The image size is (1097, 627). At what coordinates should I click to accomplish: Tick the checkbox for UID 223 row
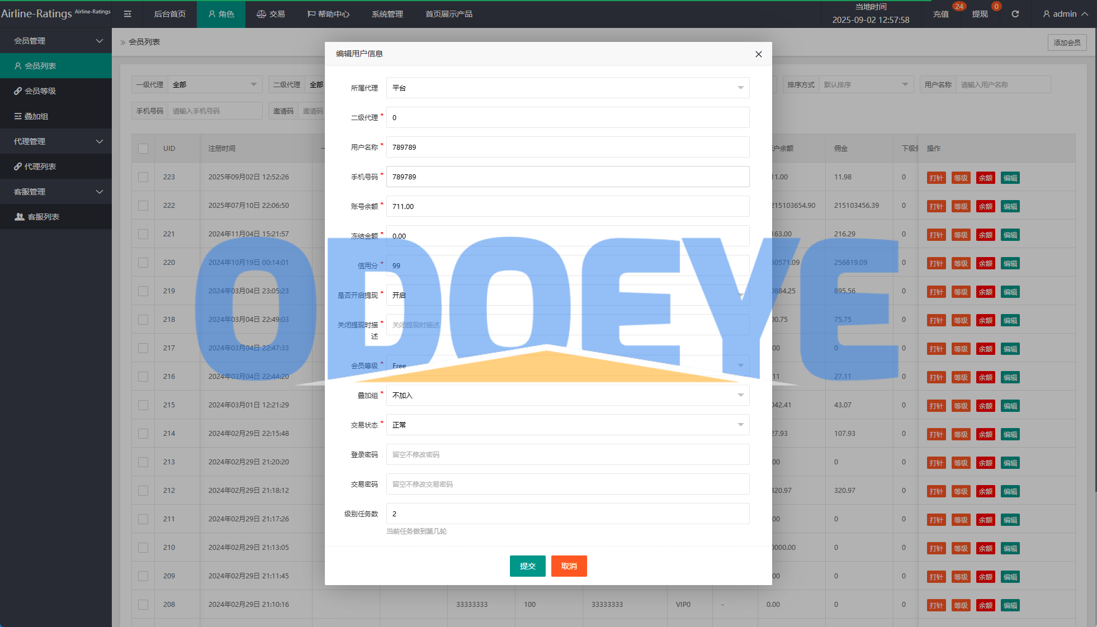coord(143,177)
